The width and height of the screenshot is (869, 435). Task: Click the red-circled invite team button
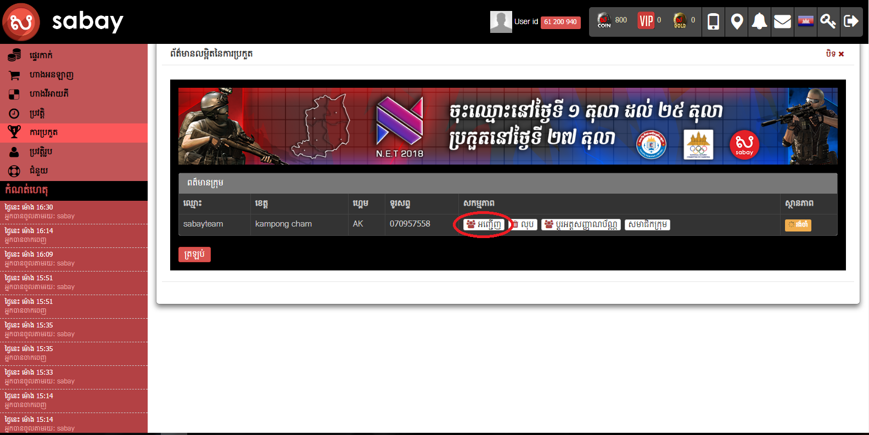coord(484,224)
